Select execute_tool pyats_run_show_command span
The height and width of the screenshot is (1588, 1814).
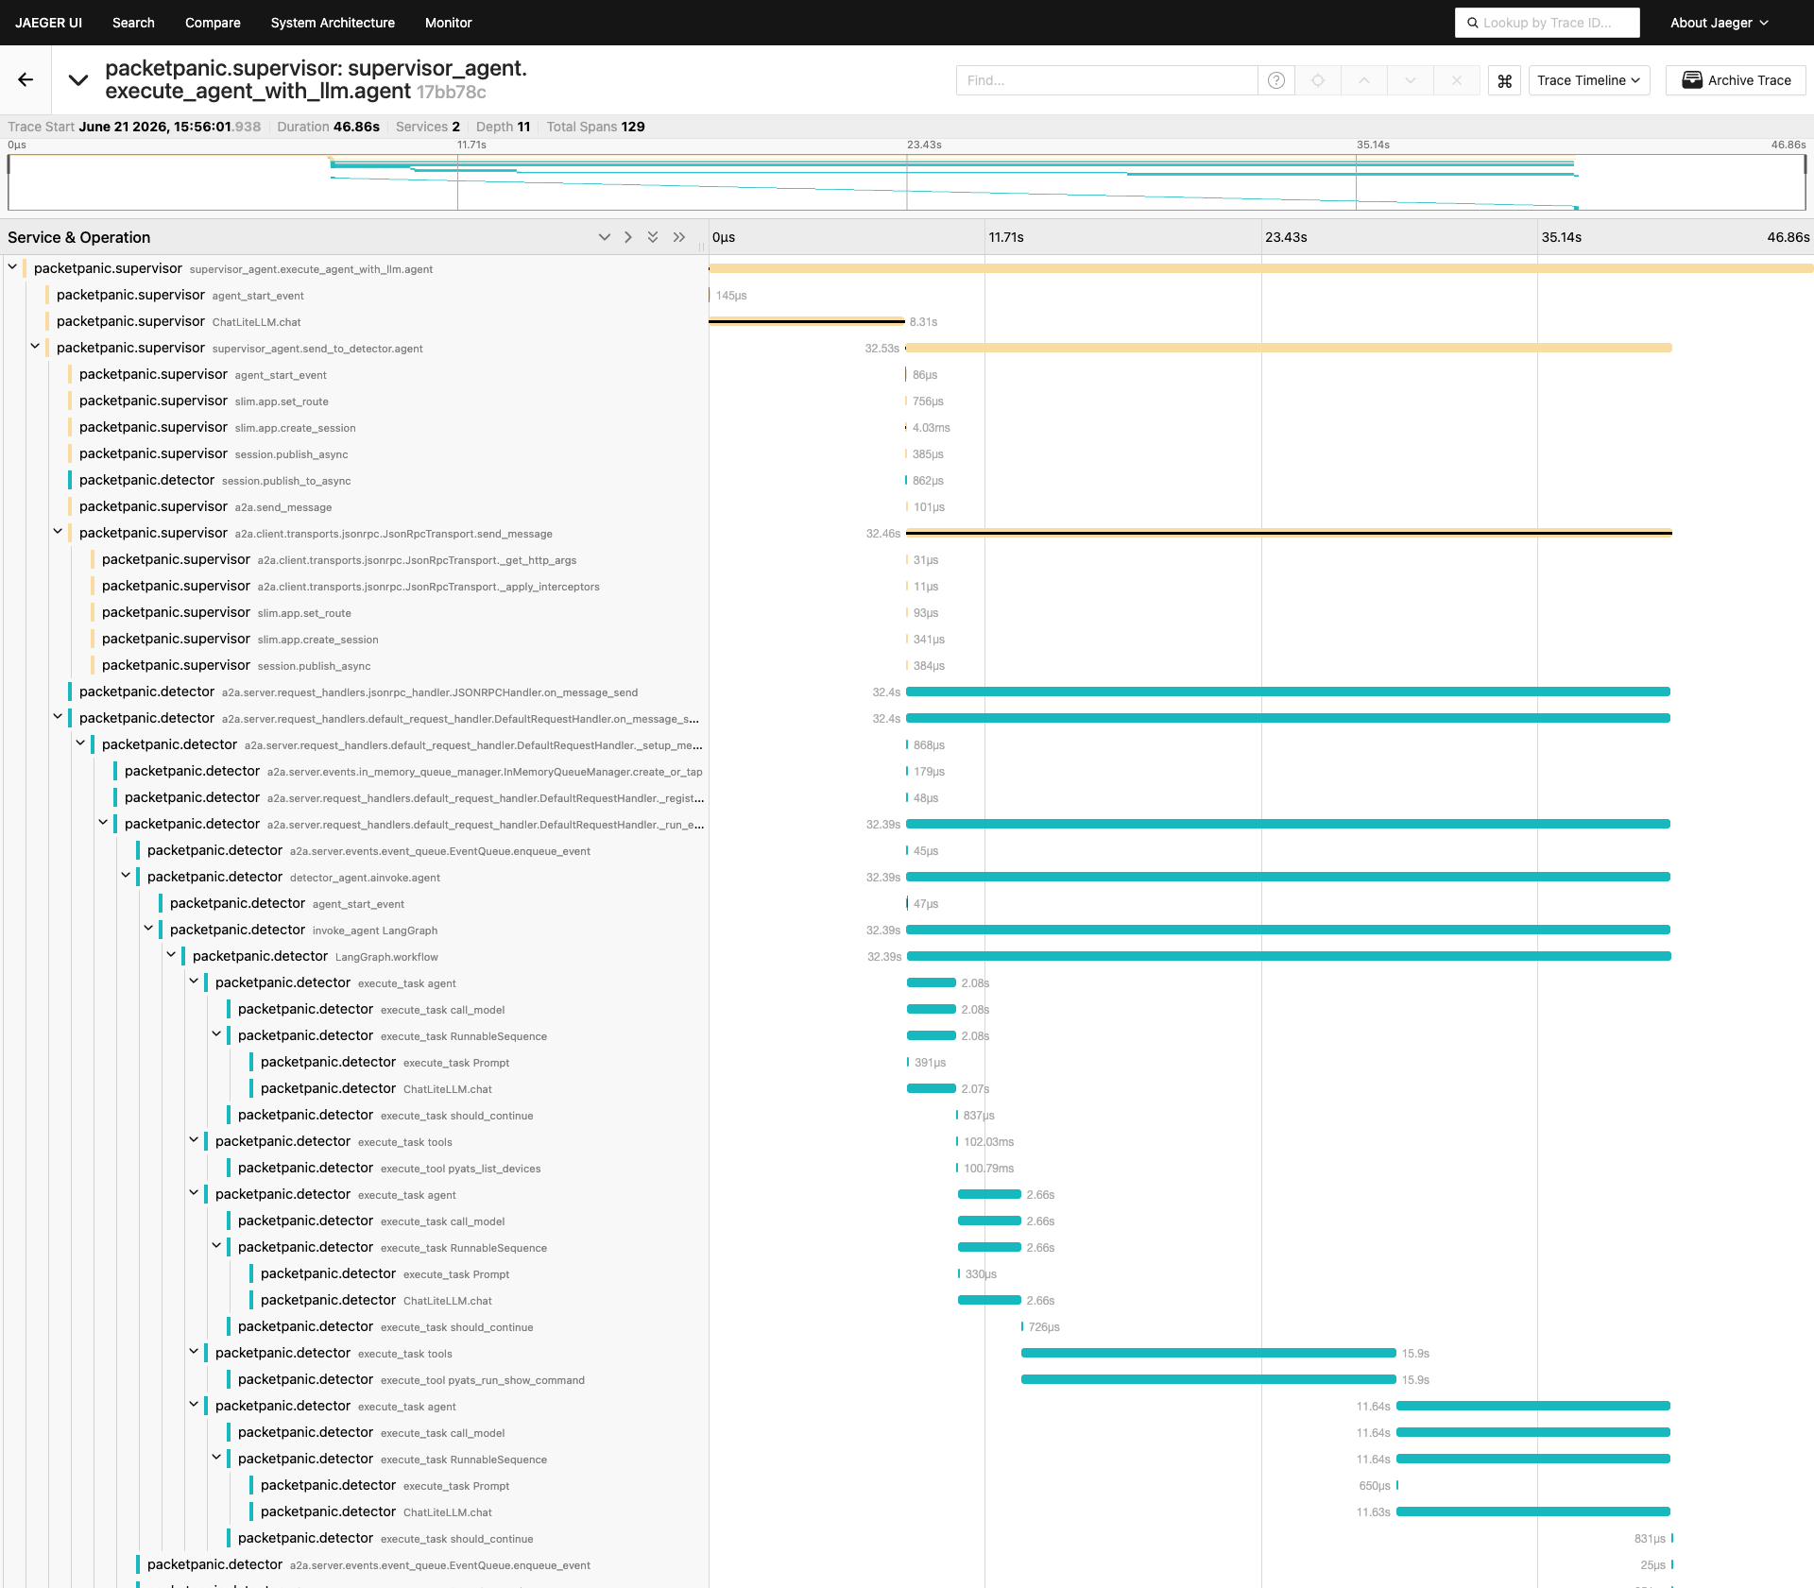[467, 1379]
